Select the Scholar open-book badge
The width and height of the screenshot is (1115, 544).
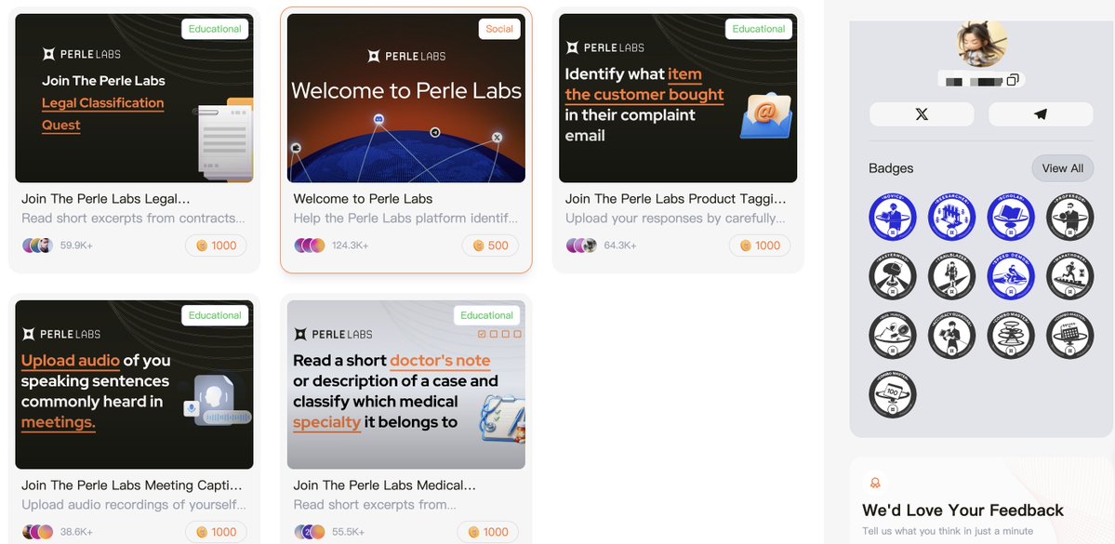click(1011, 217)
